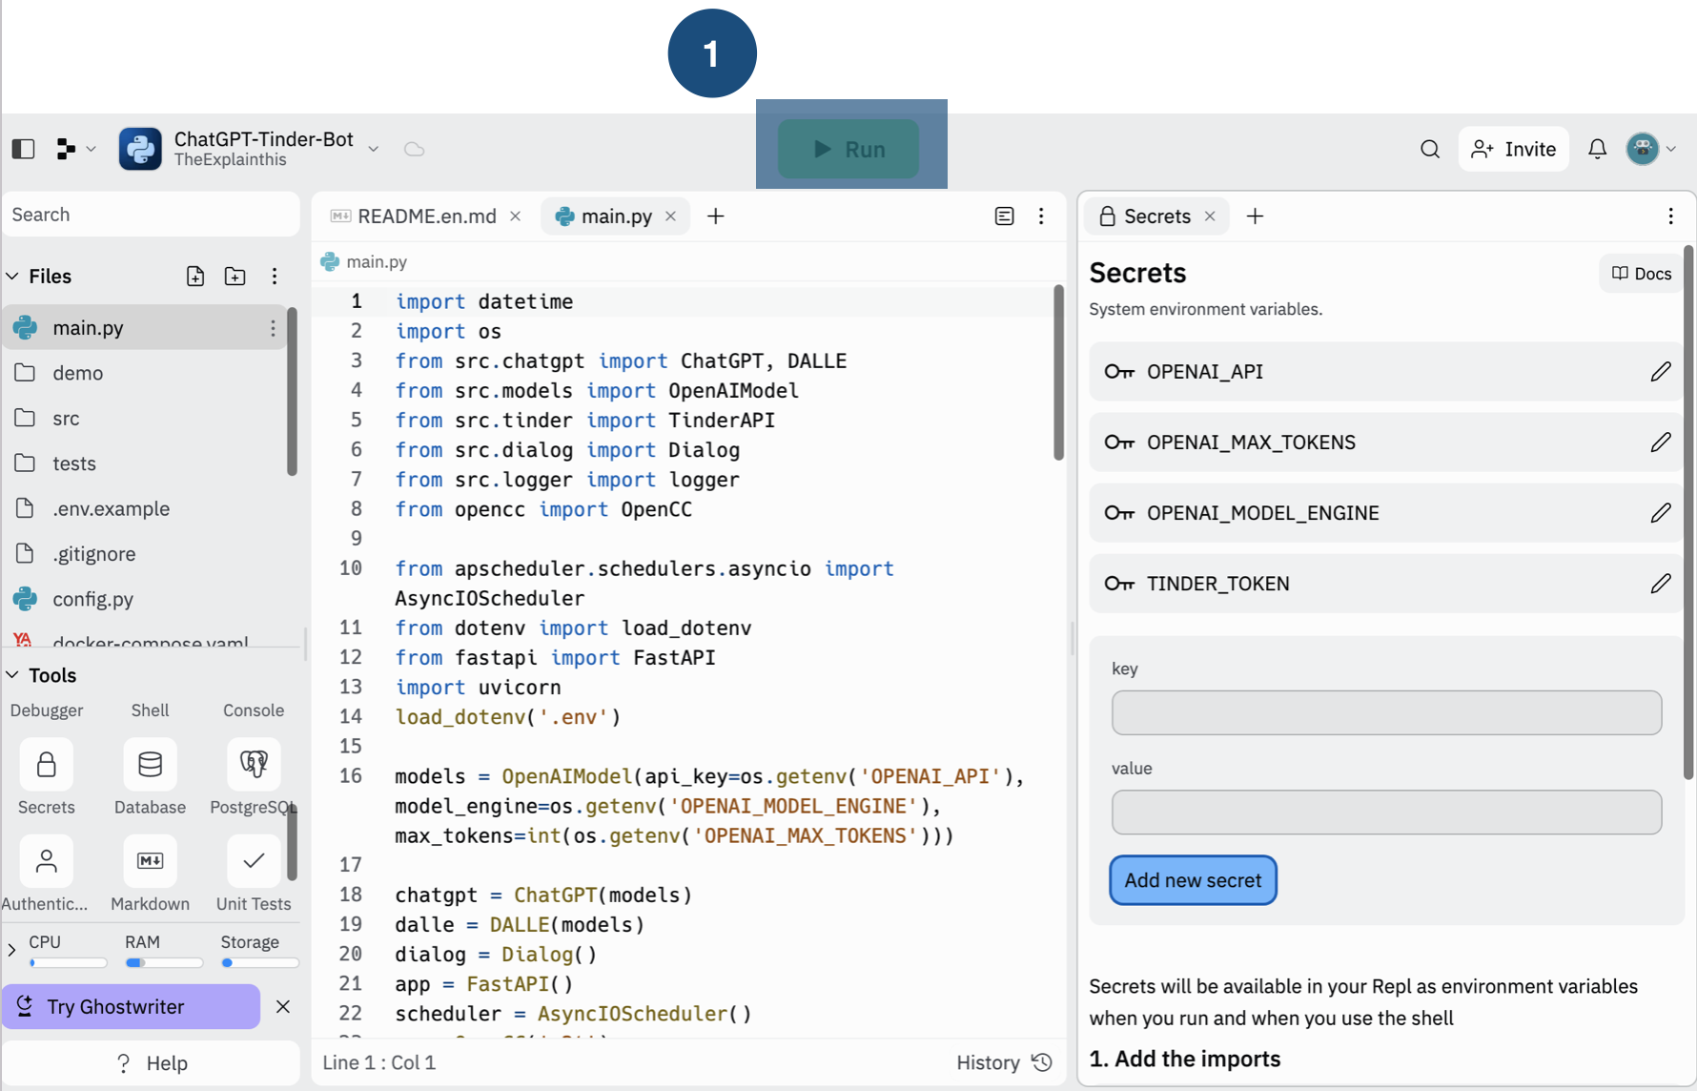The height and width of the screenshot is (1091, 1697).
Task: Expand the ChatGPT-Tinder-Bot project name dropdown
Action: tap(374, 149)
